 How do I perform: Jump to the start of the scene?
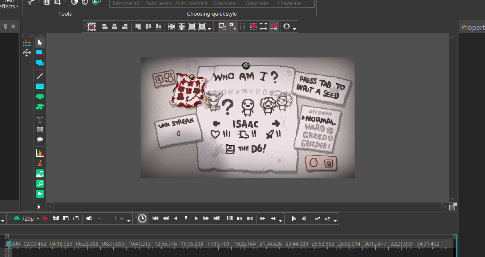155,218
